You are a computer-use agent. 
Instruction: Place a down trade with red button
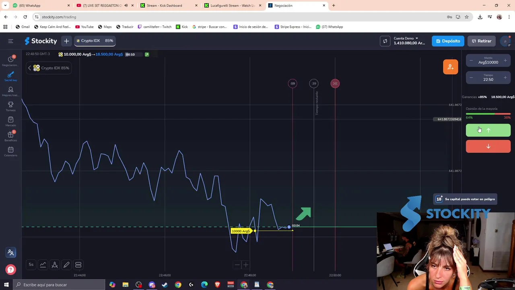(x=488, y=146)
